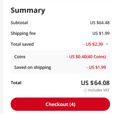This screenshot has height=114, width=117.
Task: Click the small pointer above the savings panel
Action: pos(100,49)
